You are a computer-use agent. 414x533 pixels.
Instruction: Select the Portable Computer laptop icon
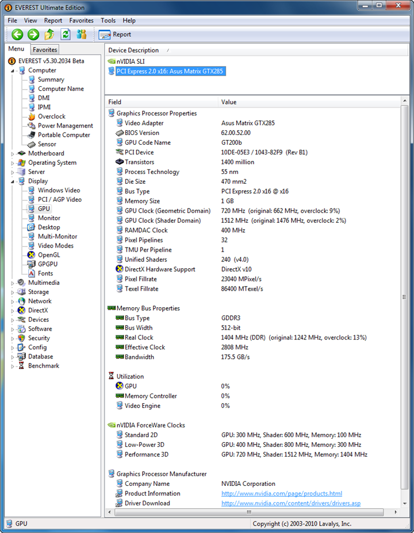tap(32, 135)
